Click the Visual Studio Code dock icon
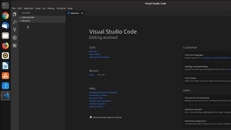The image size is (231, 130). 6,96
